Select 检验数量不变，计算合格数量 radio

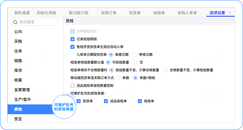point(111,70)
